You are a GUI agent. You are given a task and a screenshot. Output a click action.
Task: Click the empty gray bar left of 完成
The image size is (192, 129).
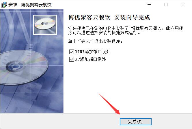click(60, 121)
